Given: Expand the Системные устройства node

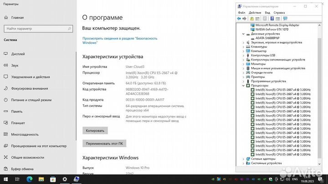Looking at the screenshot, I should [x=243, y=164].
